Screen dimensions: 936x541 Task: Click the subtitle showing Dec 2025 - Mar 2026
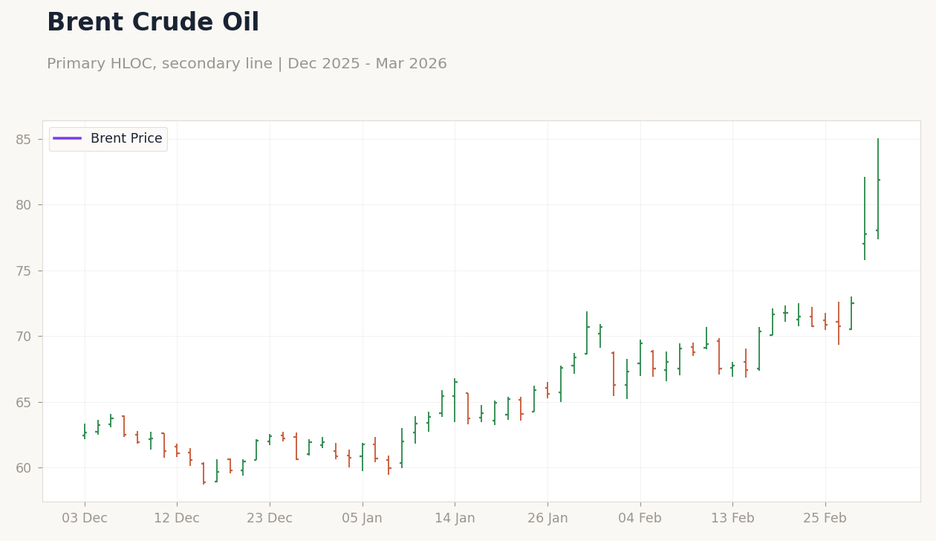click(x=247, y=64)
